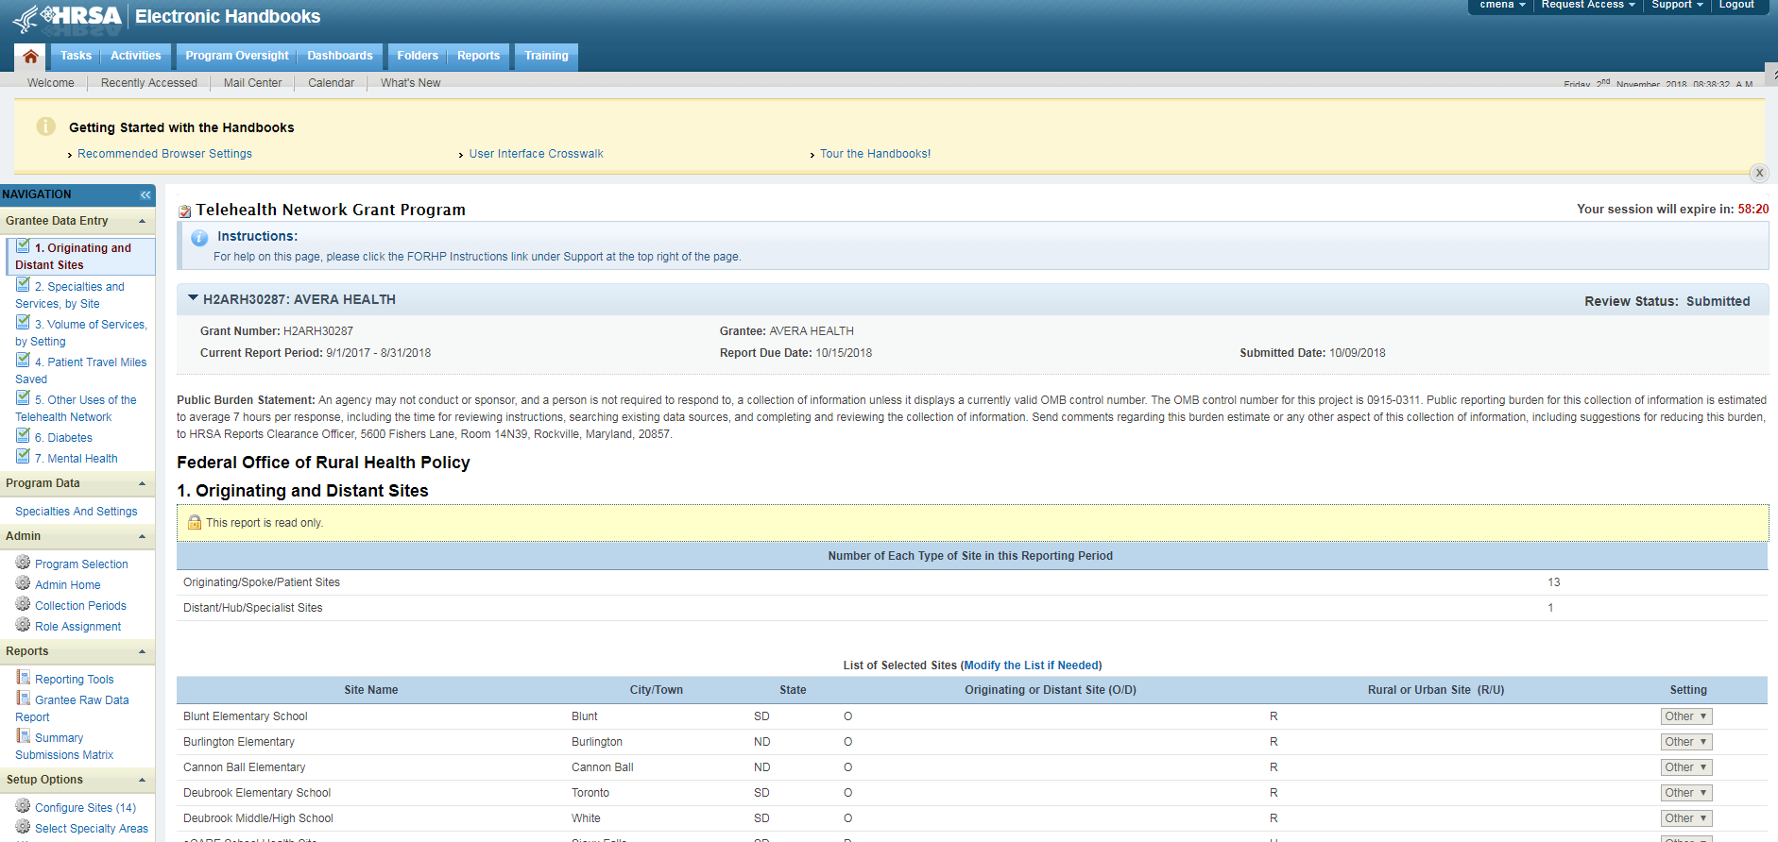
Task: Open the Support dropdown menu
Action: tap(1677, 5)
